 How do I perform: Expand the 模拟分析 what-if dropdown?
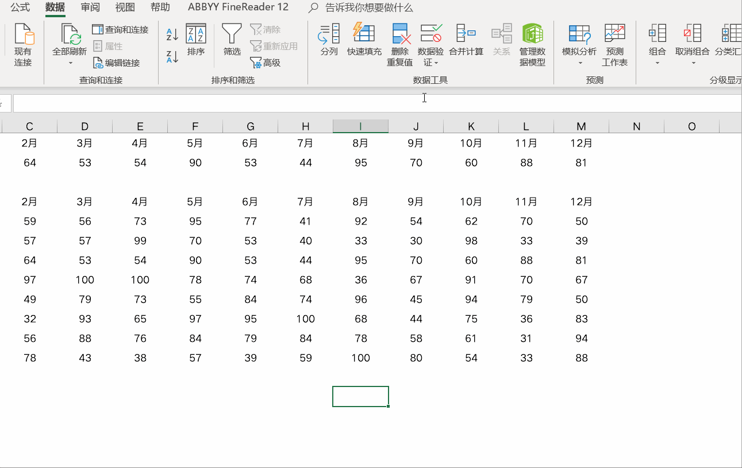[x=579, y=63]
